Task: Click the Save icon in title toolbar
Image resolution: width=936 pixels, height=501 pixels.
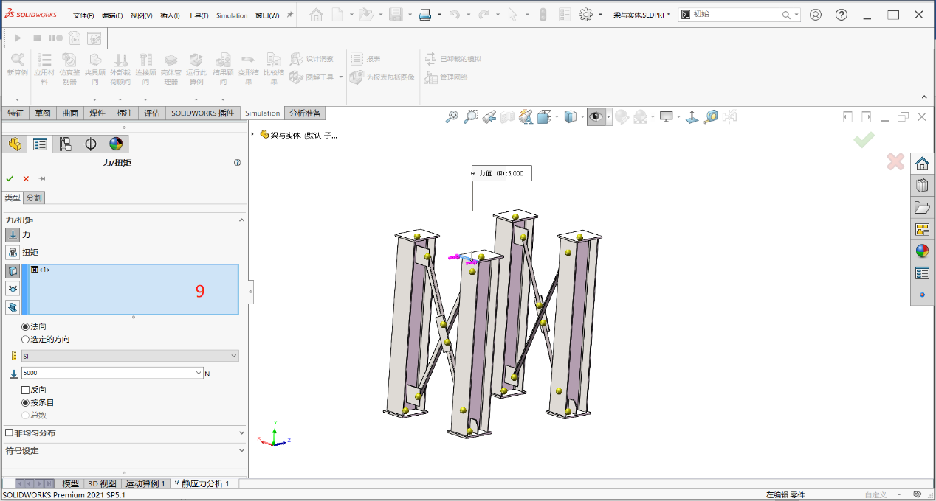Action: click(396, 15)
